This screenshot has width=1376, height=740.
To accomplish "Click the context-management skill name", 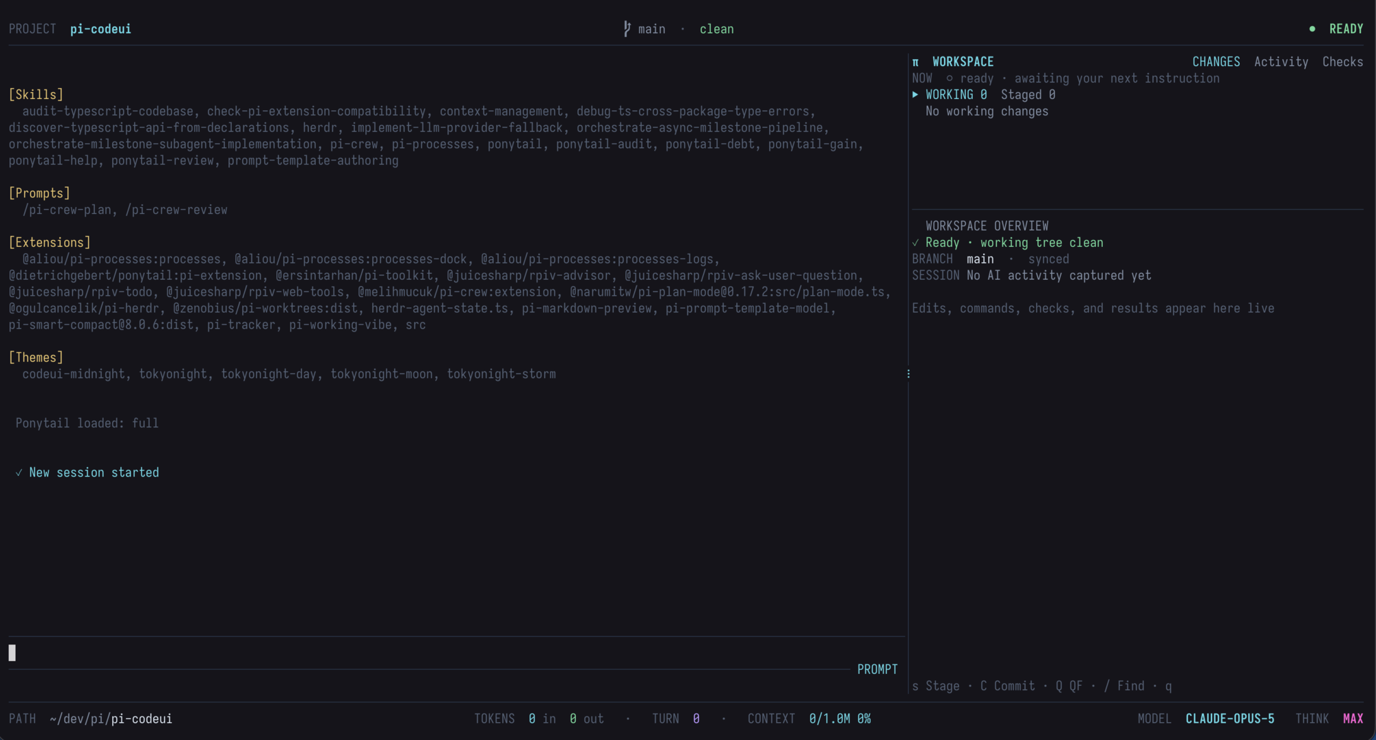I will (x=501, y=111).
